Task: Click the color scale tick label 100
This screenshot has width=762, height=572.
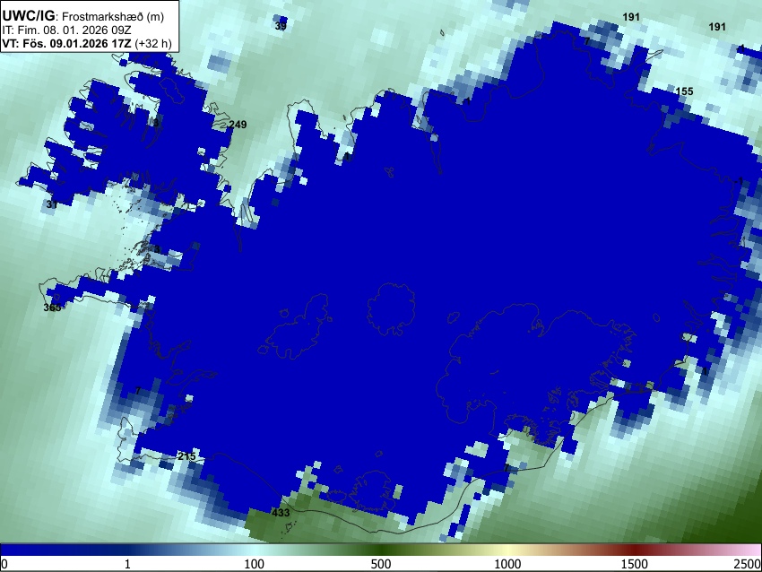Action: [x=255, y=564]
